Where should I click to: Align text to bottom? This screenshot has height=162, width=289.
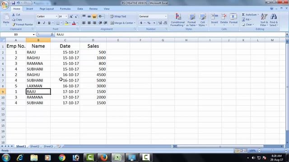tap(94, 16)
